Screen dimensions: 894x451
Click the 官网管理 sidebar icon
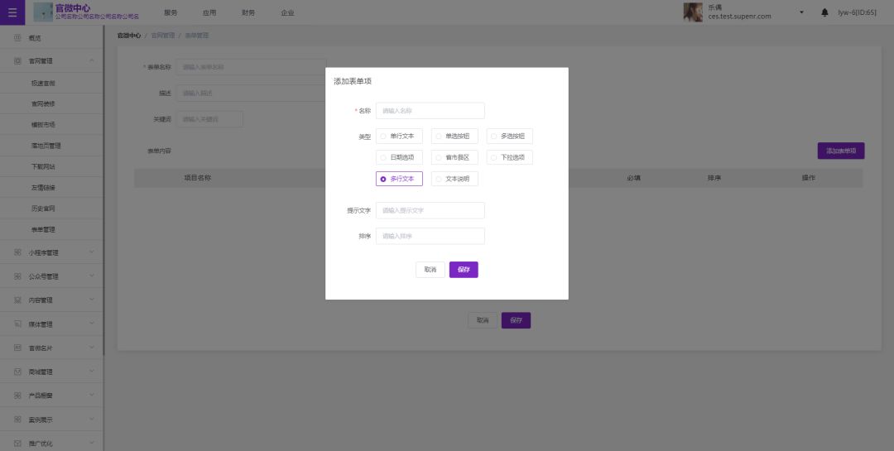(x=17, y=61)
